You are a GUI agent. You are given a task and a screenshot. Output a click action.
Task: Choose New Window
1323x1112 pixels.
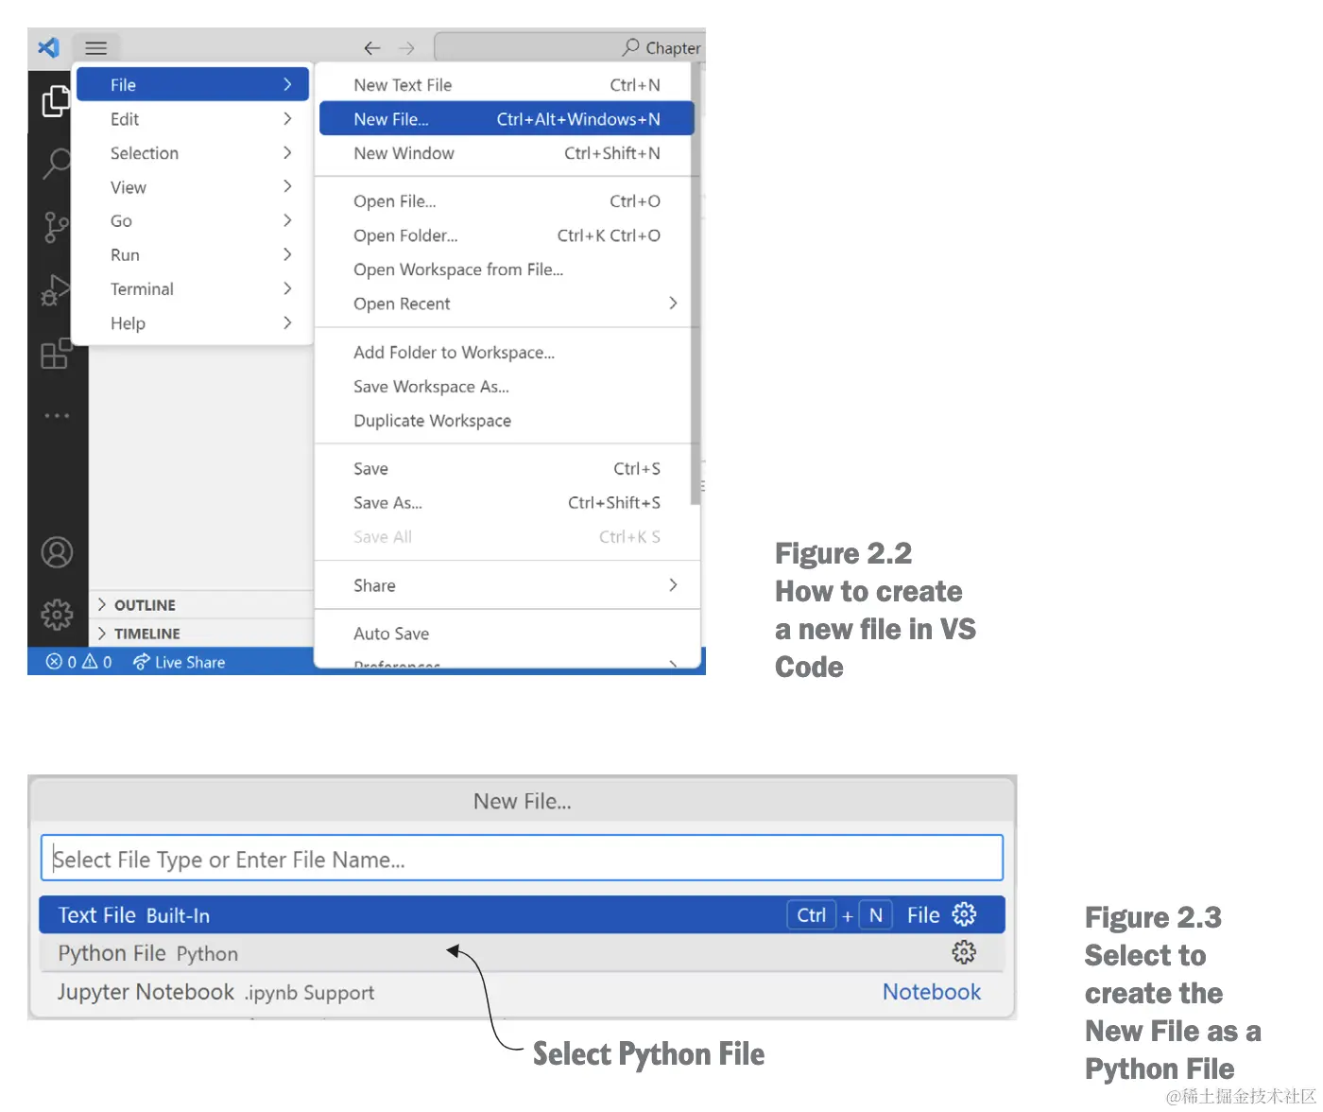coord(507,153)
